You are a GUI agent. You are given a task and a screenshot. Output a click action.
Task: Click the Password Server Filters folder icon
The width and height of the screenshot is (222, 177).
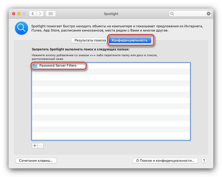35,66
